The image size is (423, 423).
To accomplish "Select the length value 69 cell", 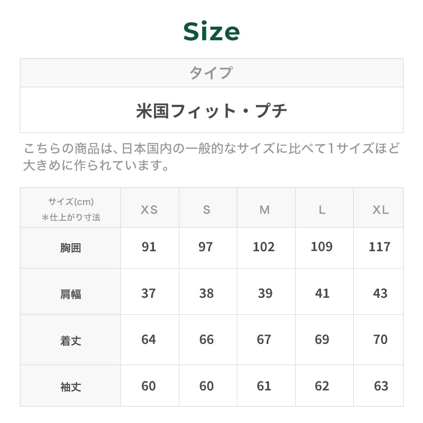I will (x=322, y=340).
